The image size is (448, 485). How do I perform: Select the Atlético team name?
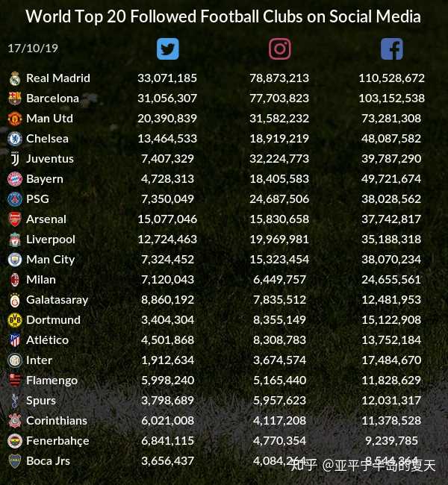tap(47, 340)
